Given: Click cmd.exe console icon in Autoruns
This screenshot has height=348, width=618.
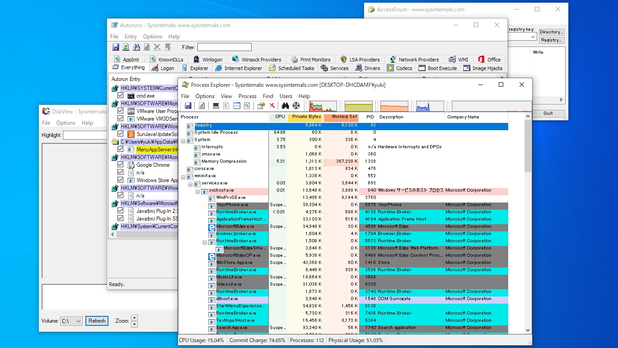Looking at the screenshot, I should [131, 96].
